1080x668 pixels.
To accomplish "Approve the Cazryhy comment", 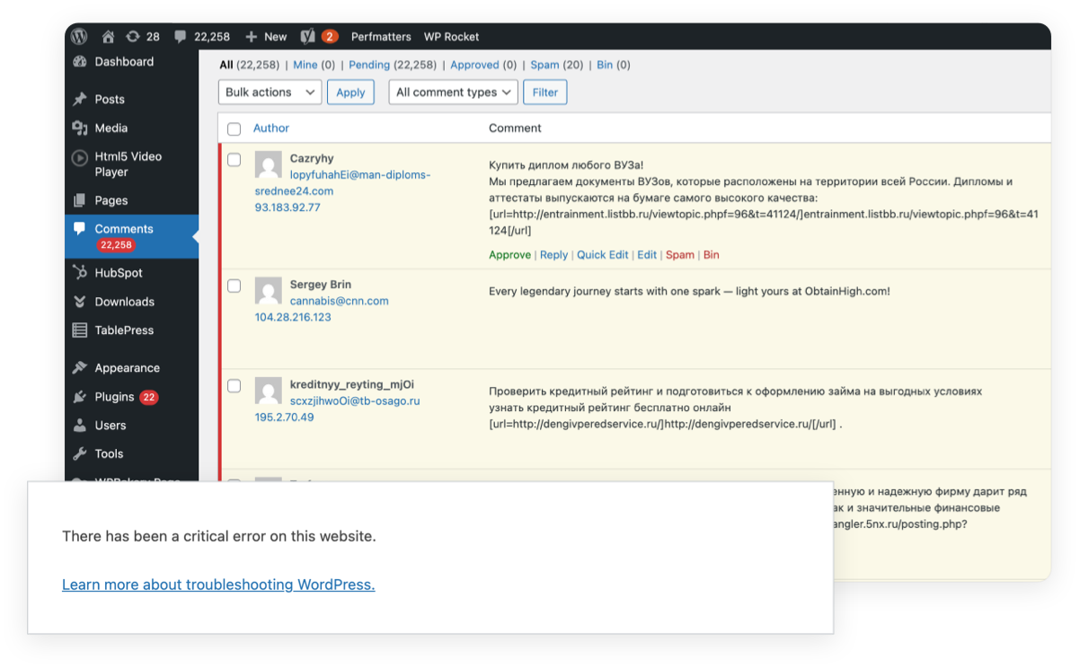I will [x=509, y=255].
